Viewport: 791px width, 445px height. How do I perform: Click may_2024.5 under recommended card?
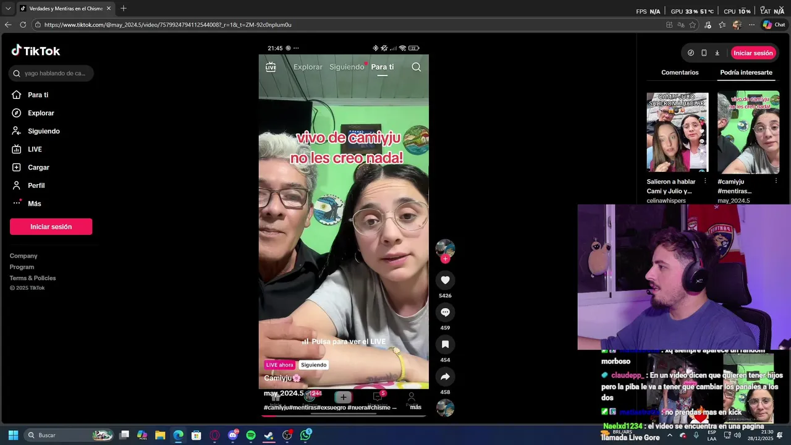coord(734,201)
